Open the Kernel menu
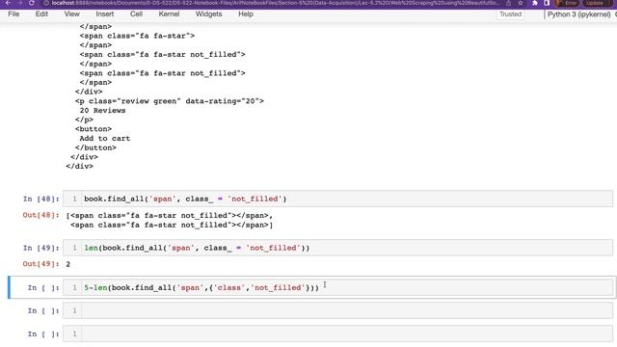617x347 pixels. [169, 13]
